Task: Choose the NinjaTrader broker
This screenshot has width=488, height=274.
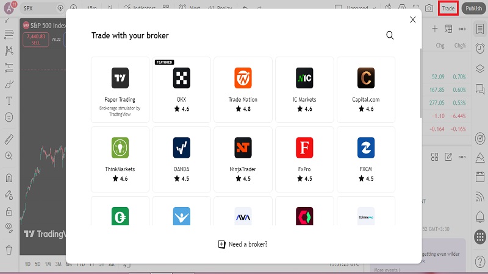Action: [243, 160]
